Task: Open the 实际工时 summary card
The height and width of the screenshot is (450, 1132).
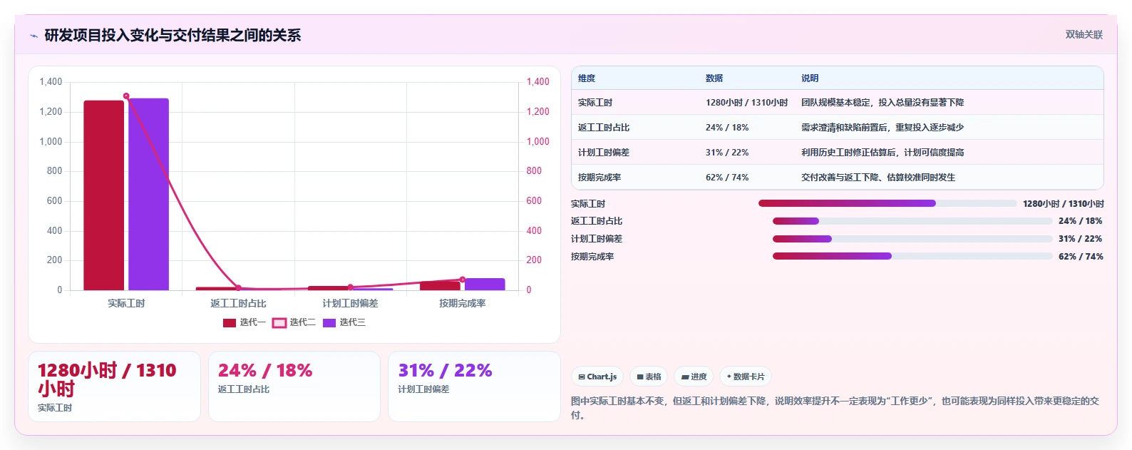Action: click(x=114, y=387)
